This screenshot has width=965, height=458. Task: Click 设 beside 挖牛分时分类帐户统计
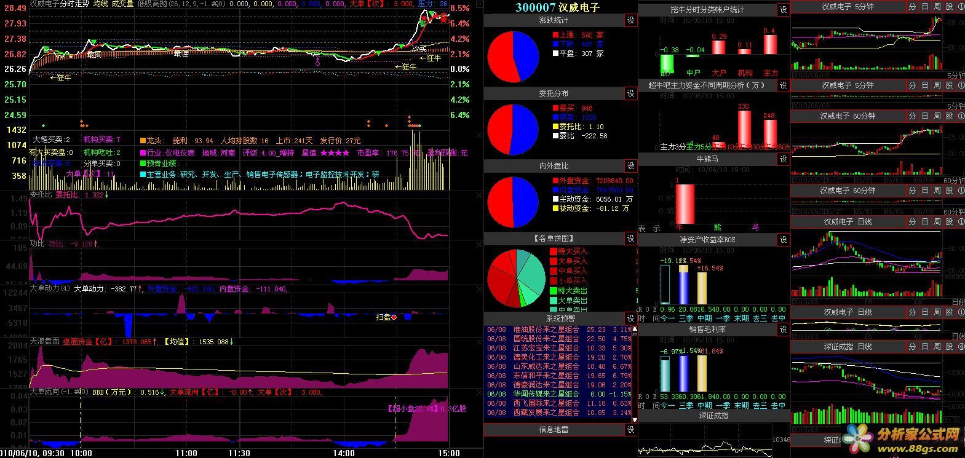(x=783, y=10)
